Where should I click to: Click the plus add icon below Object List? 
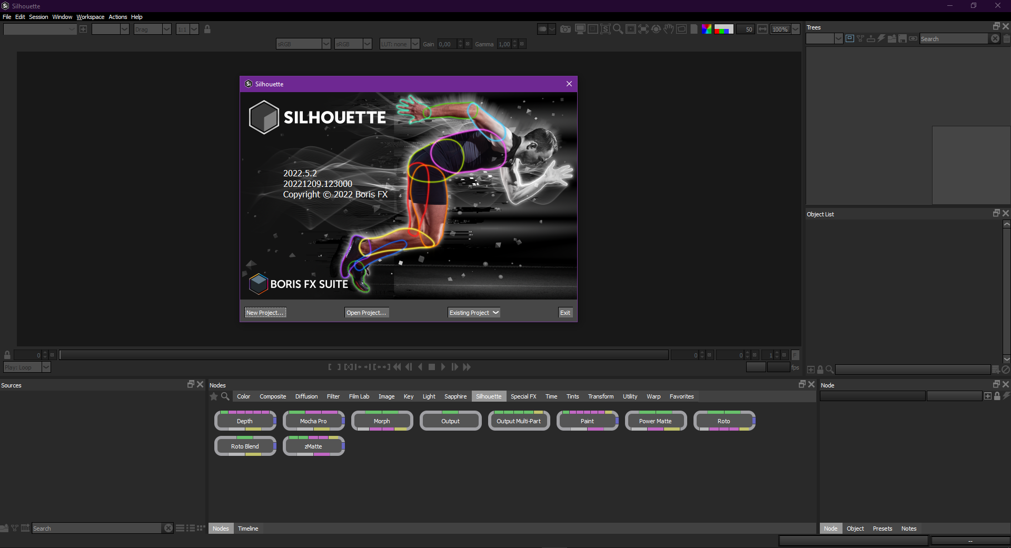pos(811,370)
